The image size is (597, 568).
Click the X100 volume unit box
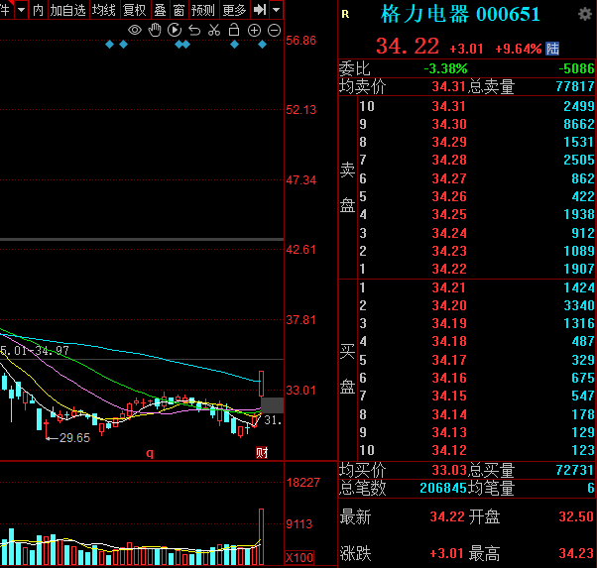tap(299, 558)
